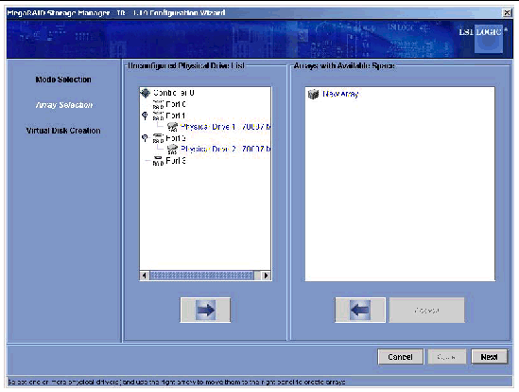Click the New Array icon
The height and width of the screenshot is (392, 519).
313,94
